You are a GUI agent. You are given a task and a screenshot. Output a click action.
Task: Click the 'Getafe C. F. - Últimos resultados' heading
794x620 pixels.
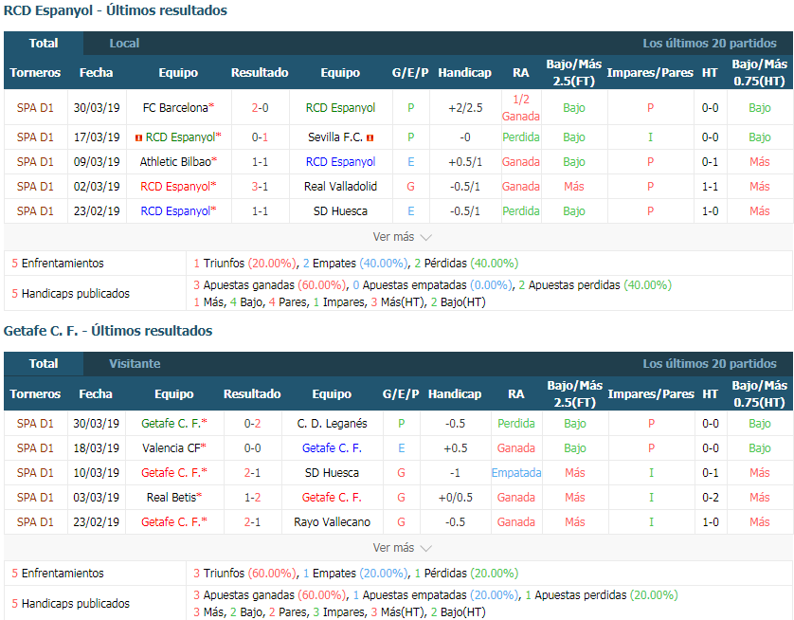pyautogui.click(x=108, y=331)
